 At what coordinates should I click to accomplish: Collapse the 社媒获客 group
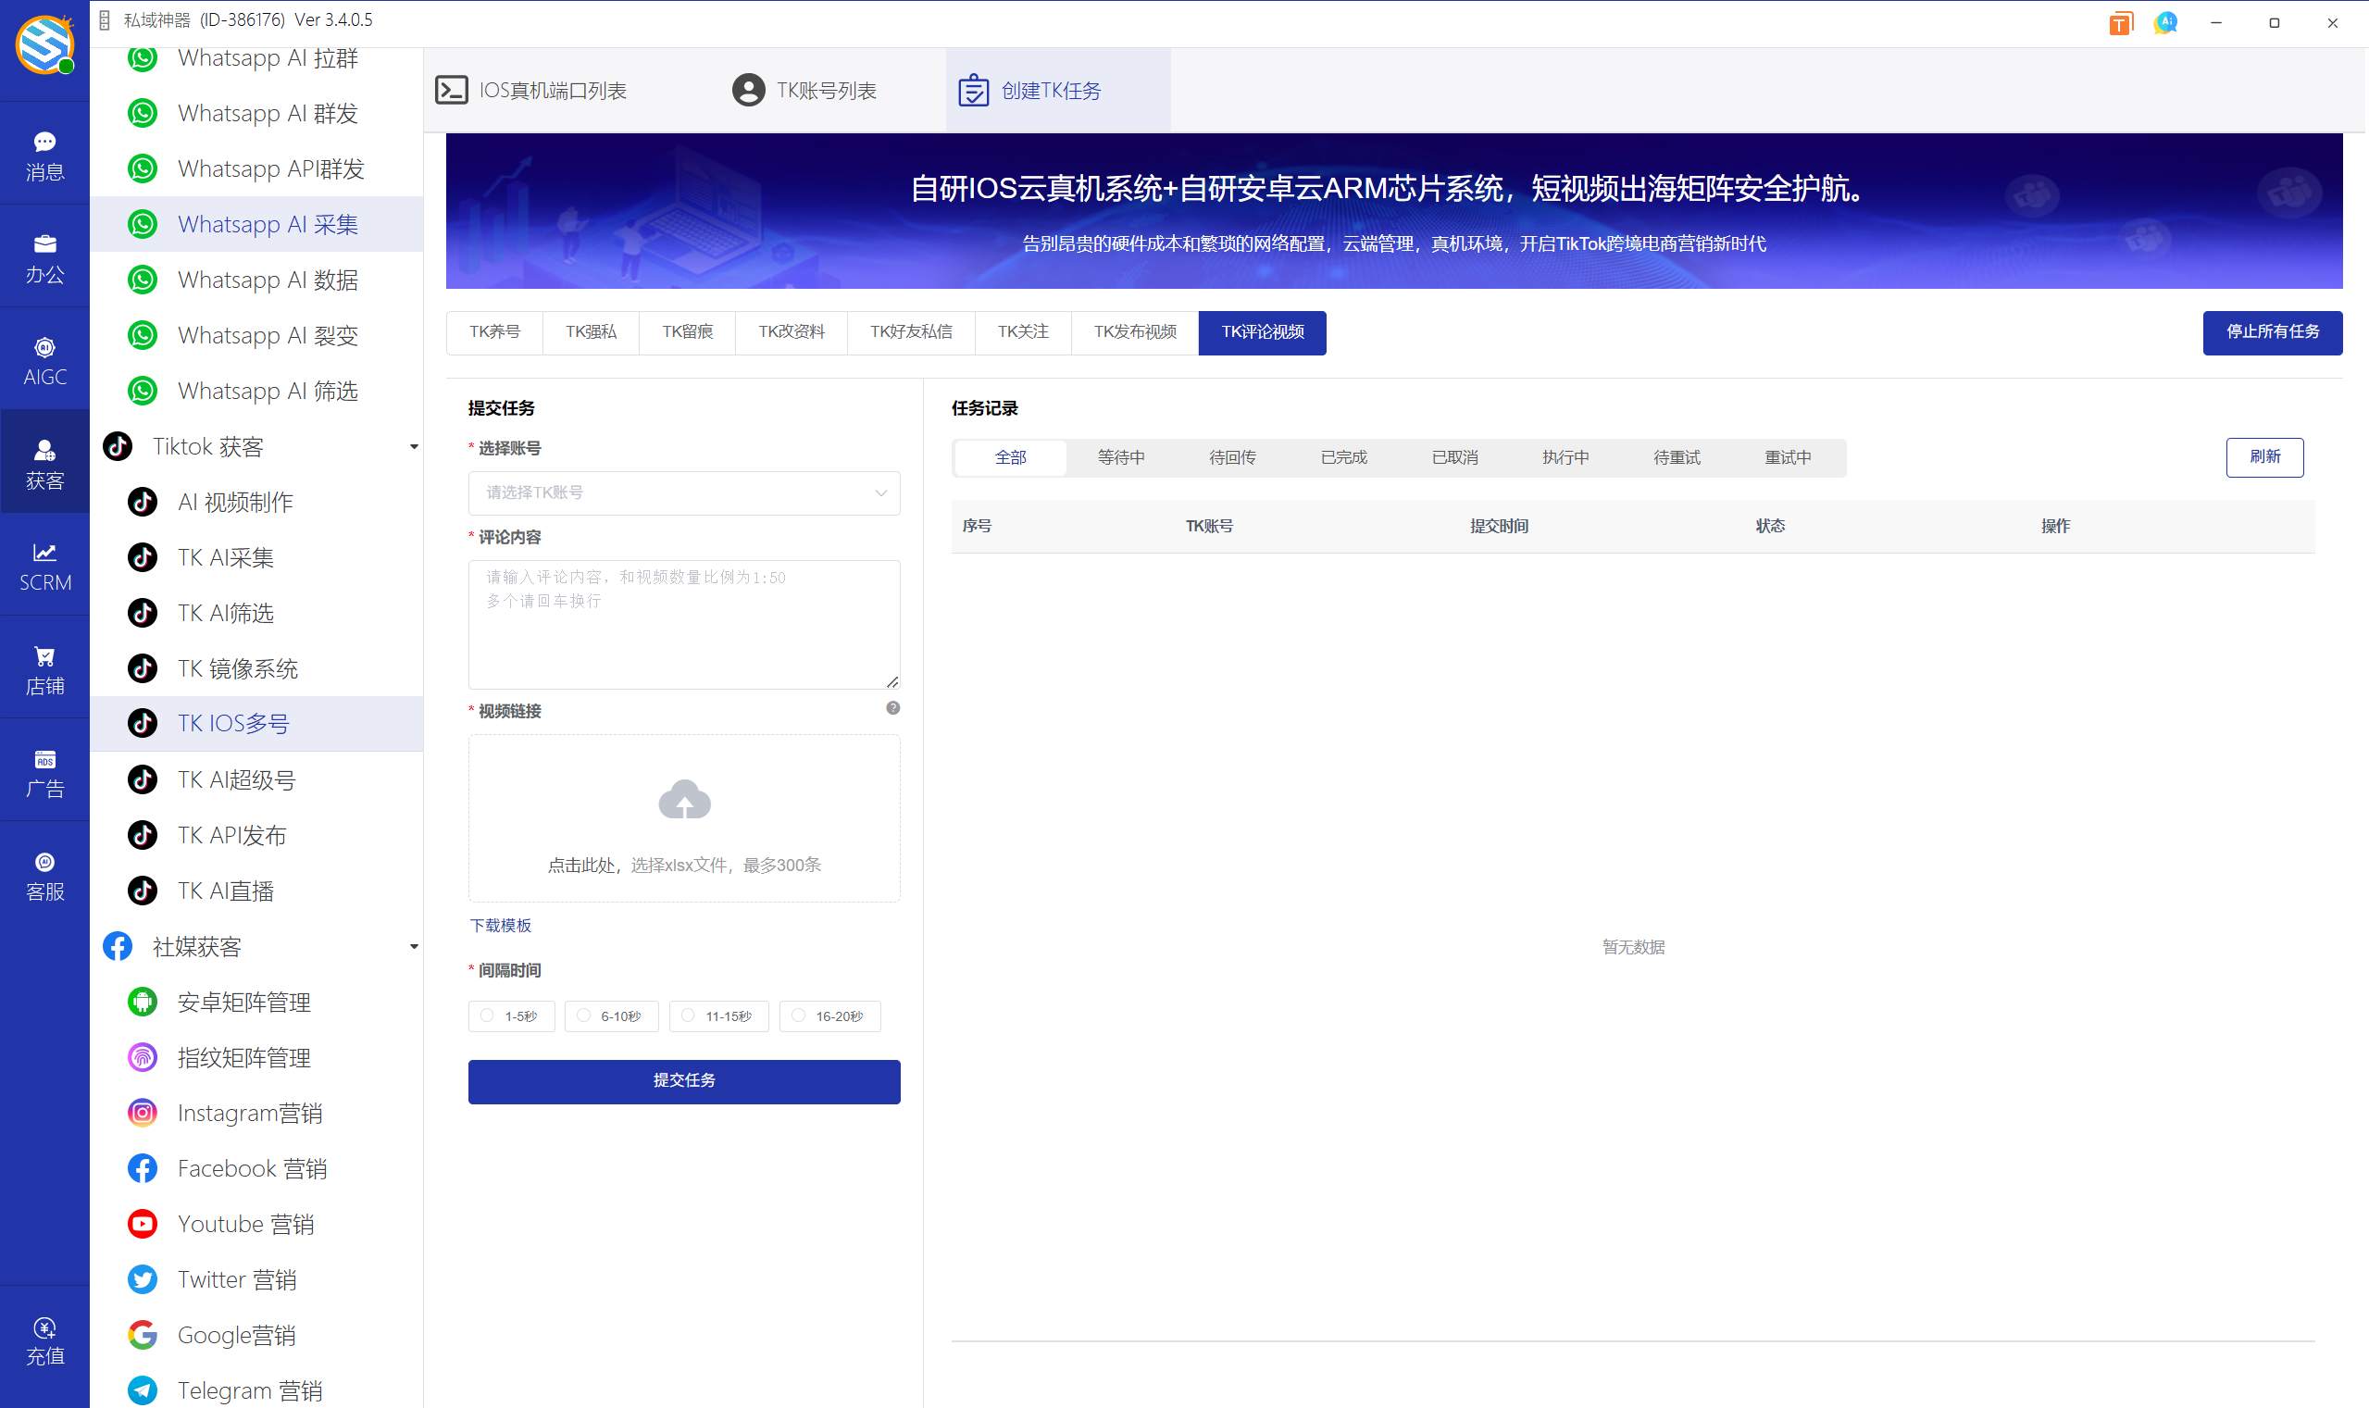(x=414, y=946)
